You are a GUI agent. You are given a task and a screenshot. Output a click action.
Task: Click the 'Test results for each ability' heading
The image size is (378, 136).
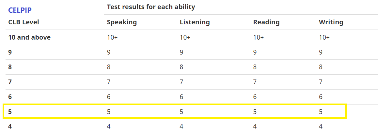[151, 7]
